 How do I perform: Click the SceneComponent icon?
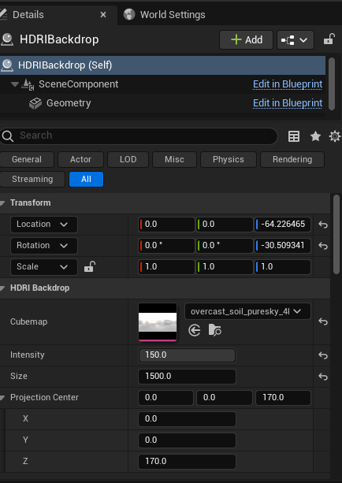pyautogui.click(x=28, y=84)
